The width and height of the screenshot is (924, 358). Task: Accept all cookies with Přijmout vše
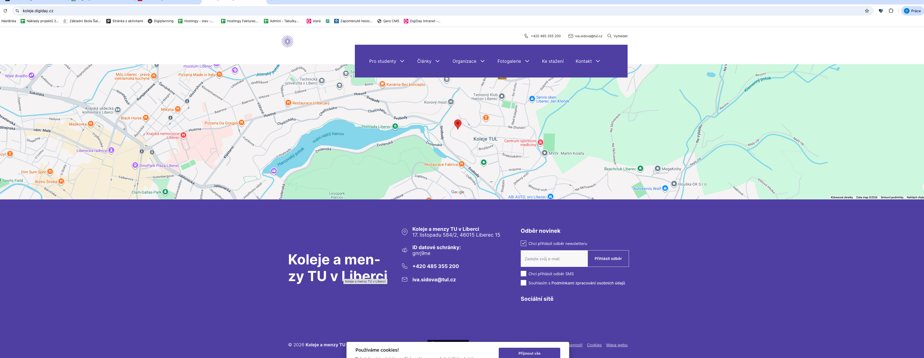coord(529,353)
